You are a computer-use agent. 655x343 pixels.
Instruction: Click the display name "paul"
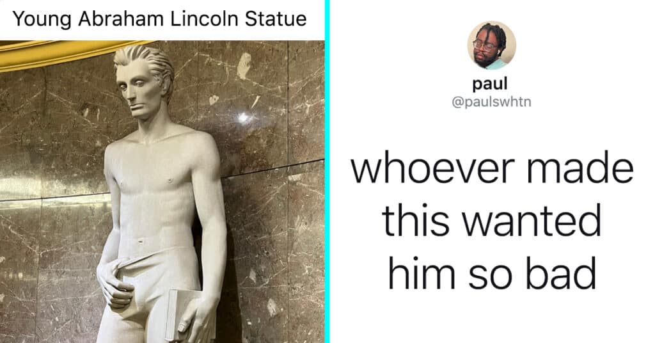(x=490, y=84)
